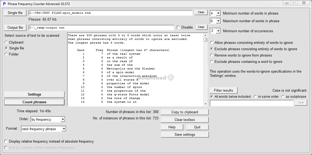Click the phrase 'of the real system'
Screen dimensions: 312x155
pyautogui.click(x=123, y=54)
